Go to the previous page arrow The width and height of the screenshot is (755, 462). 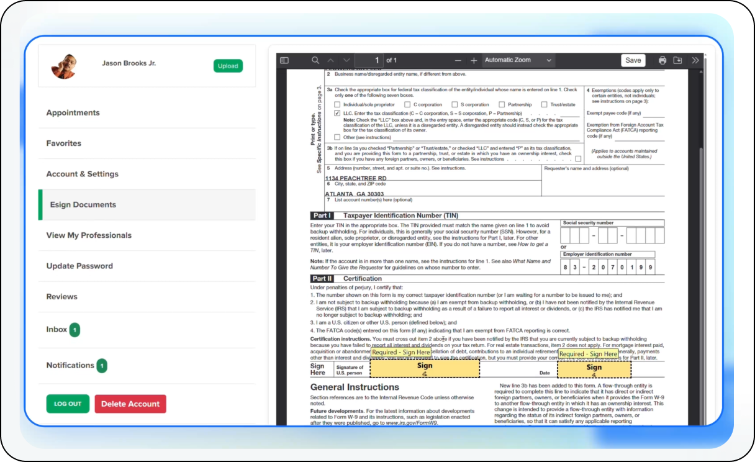tap(331, 60)
